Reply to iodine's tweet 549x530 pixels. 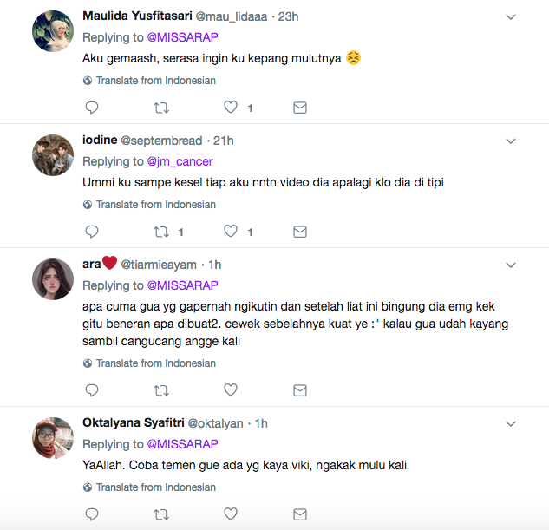92,232
